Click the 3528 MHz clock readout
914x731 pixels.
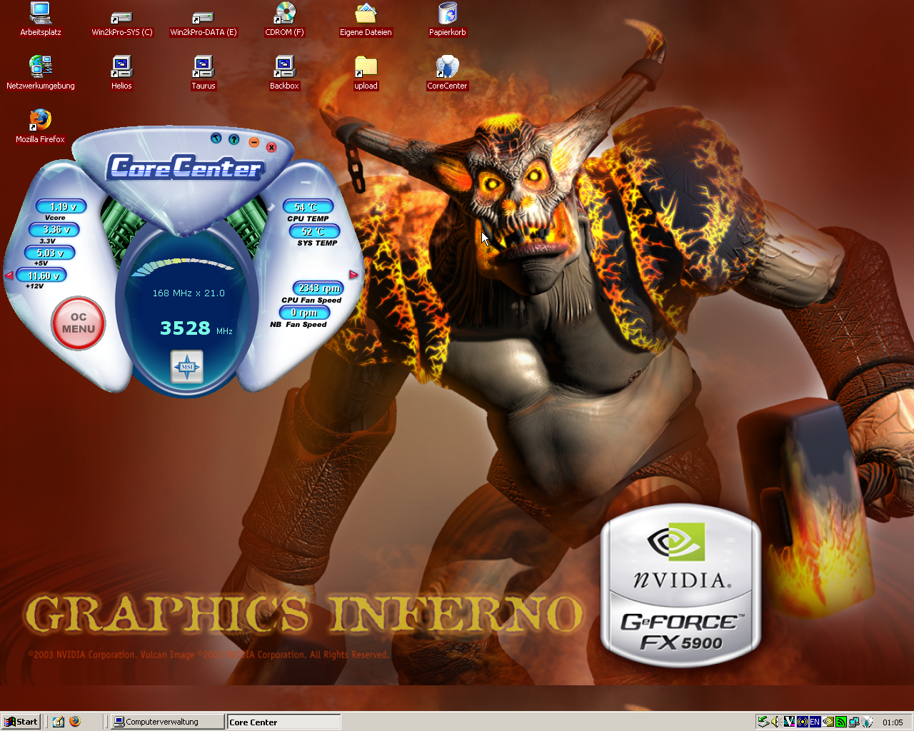(x=196, y=328)
